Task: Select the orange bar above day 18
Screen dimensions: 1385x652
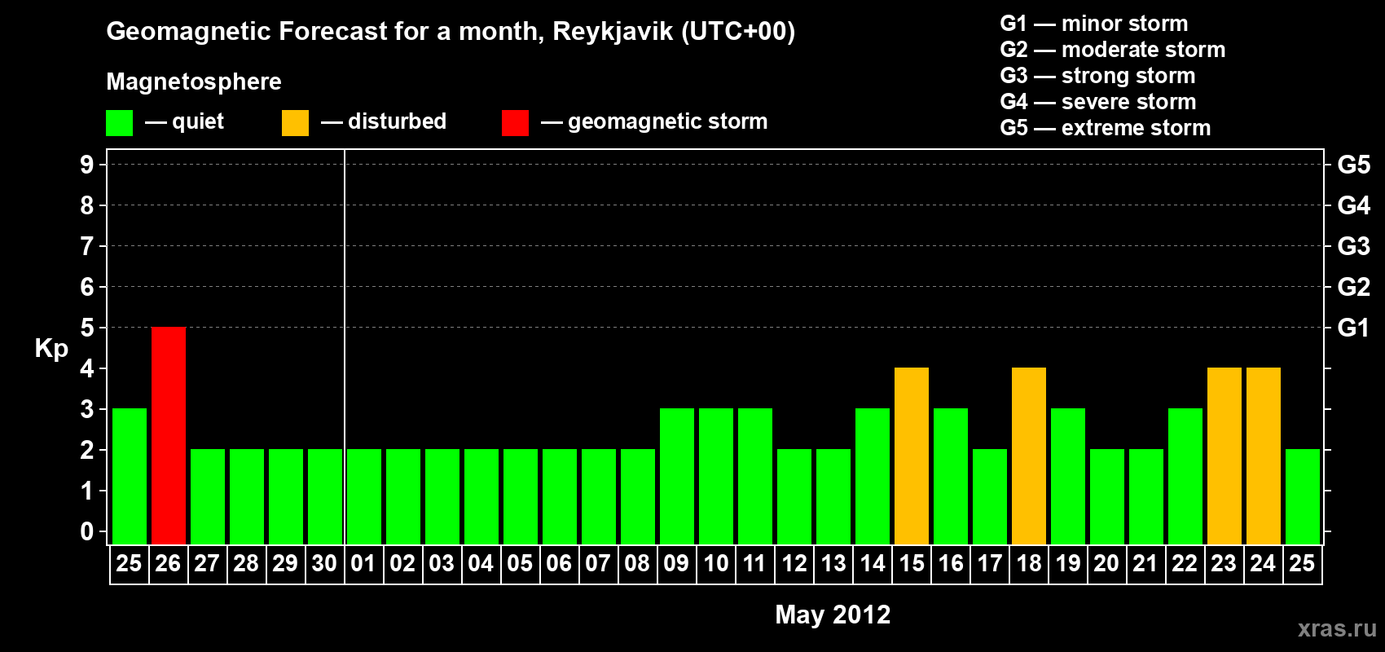Action: click(1029, 456)
